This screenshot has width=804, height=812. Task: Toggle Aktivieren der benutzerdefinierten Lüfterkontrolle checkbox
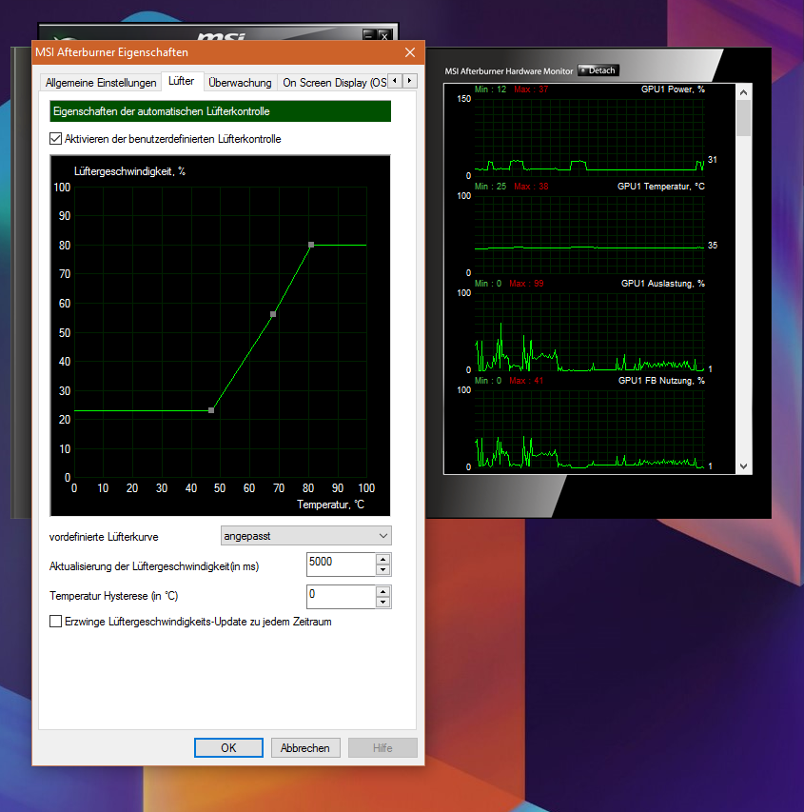tap(55, 139)
